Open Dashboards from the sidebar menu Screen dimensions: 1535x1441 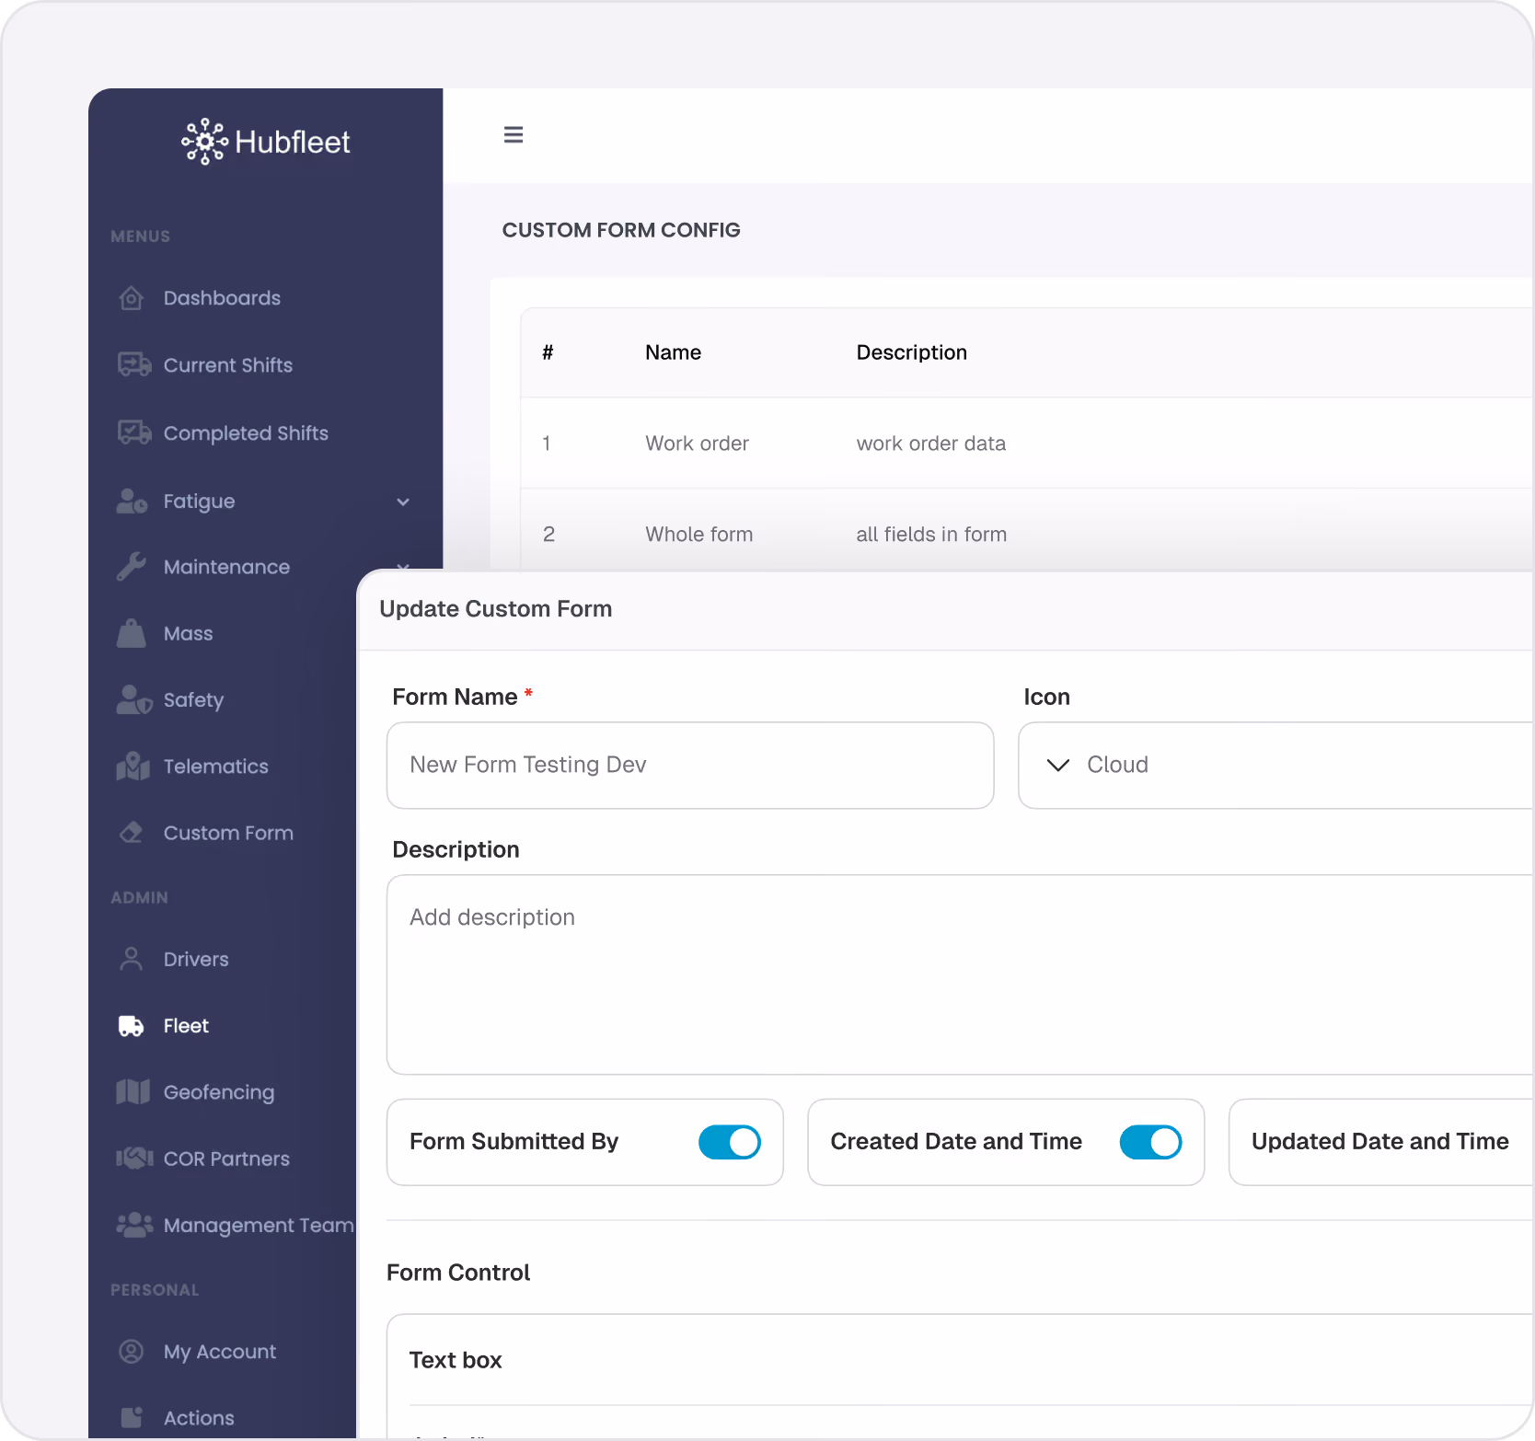(222, 298)
